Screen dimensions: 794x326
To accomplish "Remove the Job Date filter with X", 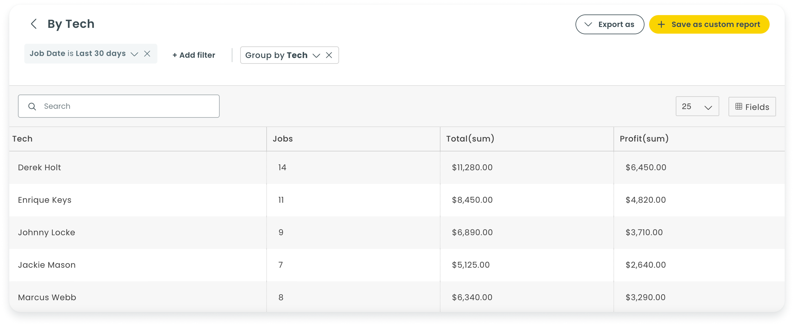I will tap(147, 54).
